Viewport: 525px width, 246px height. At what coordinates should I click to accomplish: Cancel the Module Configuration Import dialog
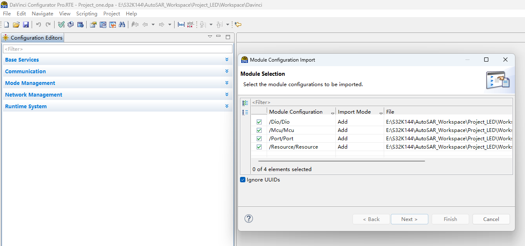(491, 219)
